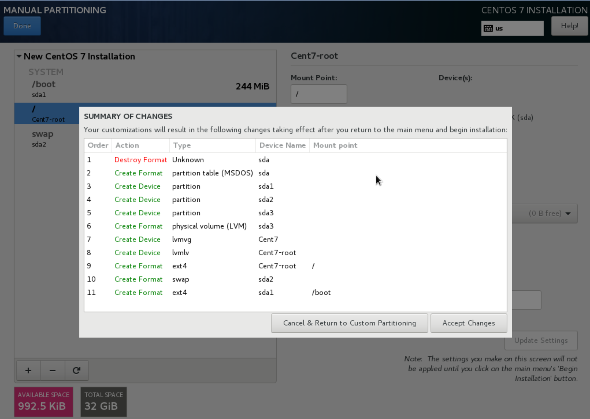The width and height of the screenshot is (590, 419).
Task: Click the Mount Point input field
Action: coord(317,94)
